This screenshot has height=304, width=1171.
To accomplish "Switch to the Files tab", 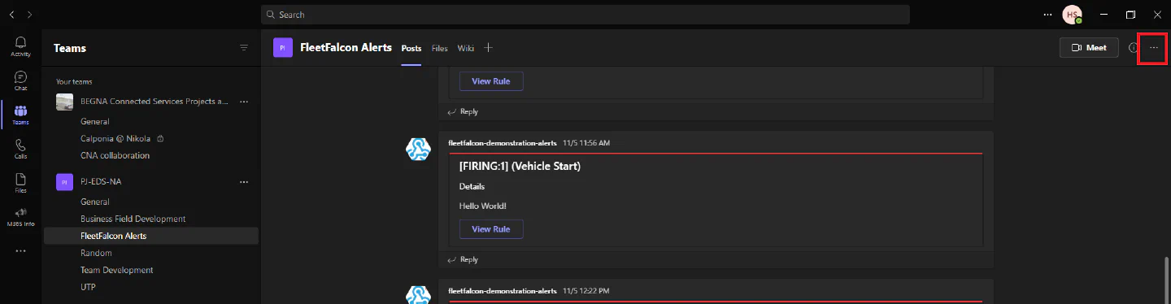I will (440, 48).
